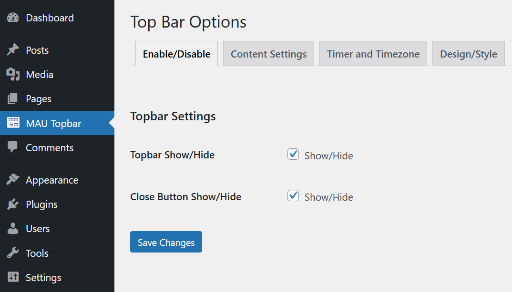Image resolution: width=512 pixels, height=292 pixels.
Task: Click the Comments speech bubble icon
Action: click(13, 147)
